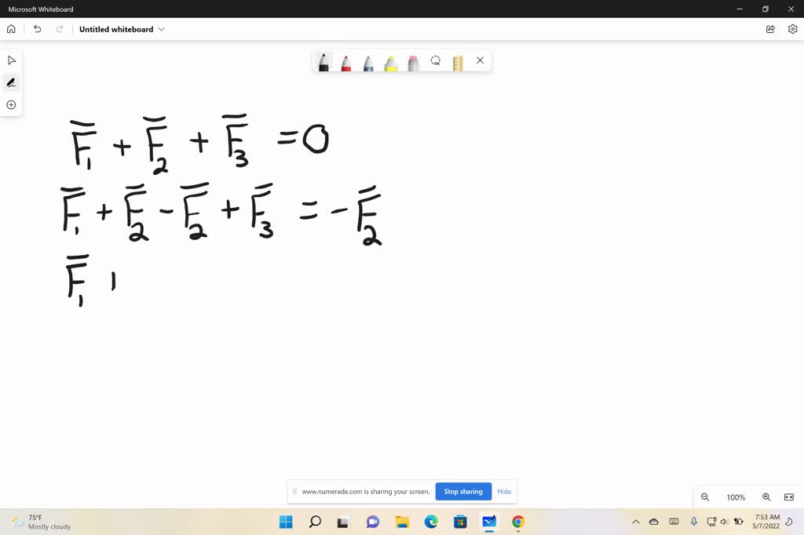The image size is (804, 535).
Task: Undo the last stroke
Action: (37, 28)
